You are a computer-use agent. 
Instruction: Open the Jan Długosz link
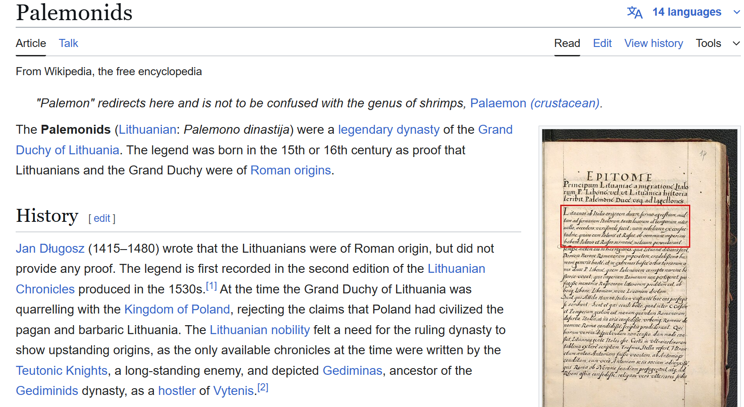pyautogui.click(x=50, y=249)
